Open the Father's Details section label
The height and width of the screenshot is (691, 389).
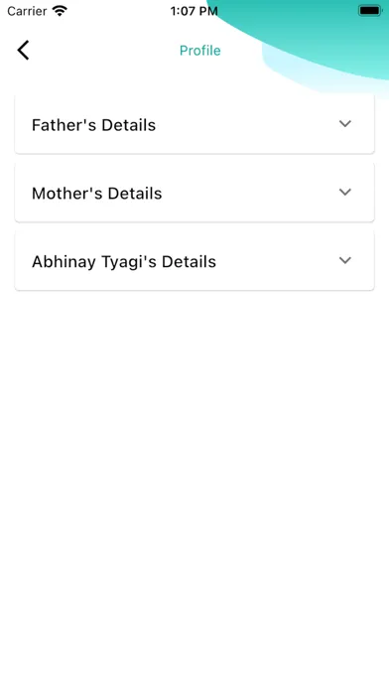click(x=94, y=125)
